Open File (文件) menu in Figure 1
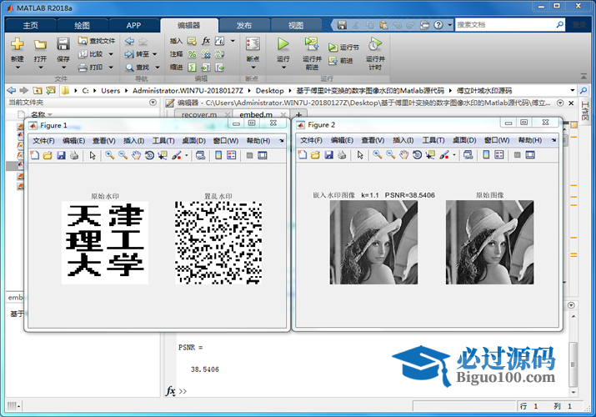596x417 pixels. point(43,141)
